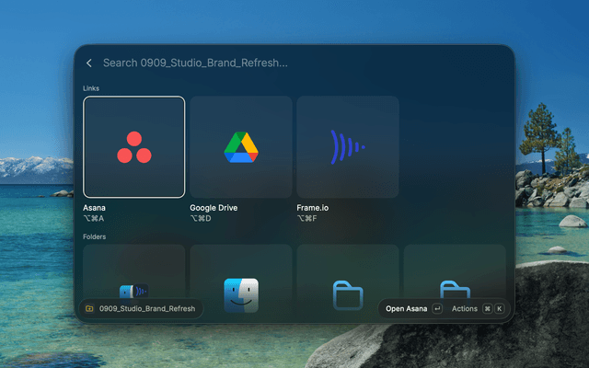Click the return key icon beside Open Asana
589x368 pixels.
(x=437, y=309)
